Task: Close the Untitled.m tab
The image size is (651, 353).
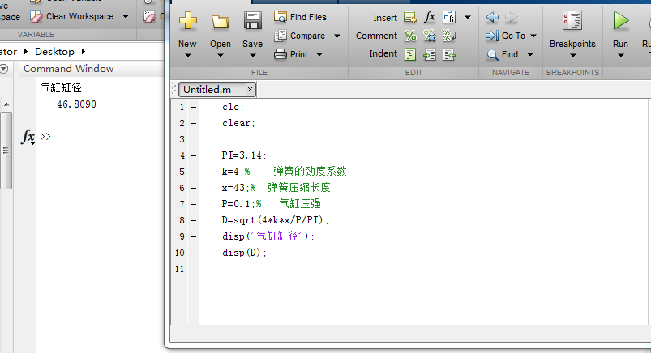Action: click(x=250, y=90)
